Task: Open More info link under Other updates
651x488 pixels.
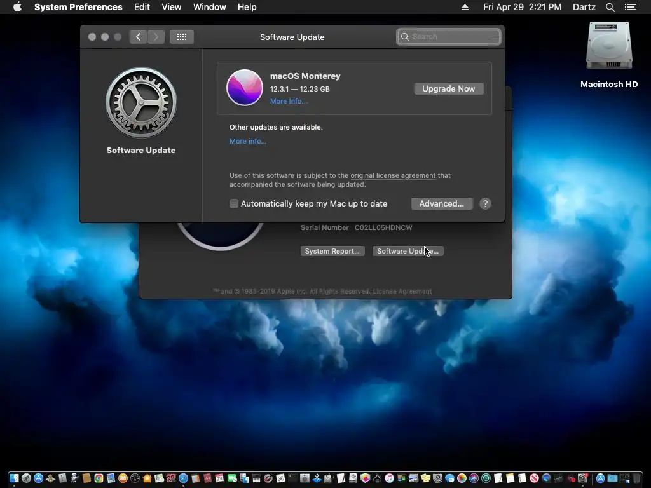Action: tap(248, 141)
